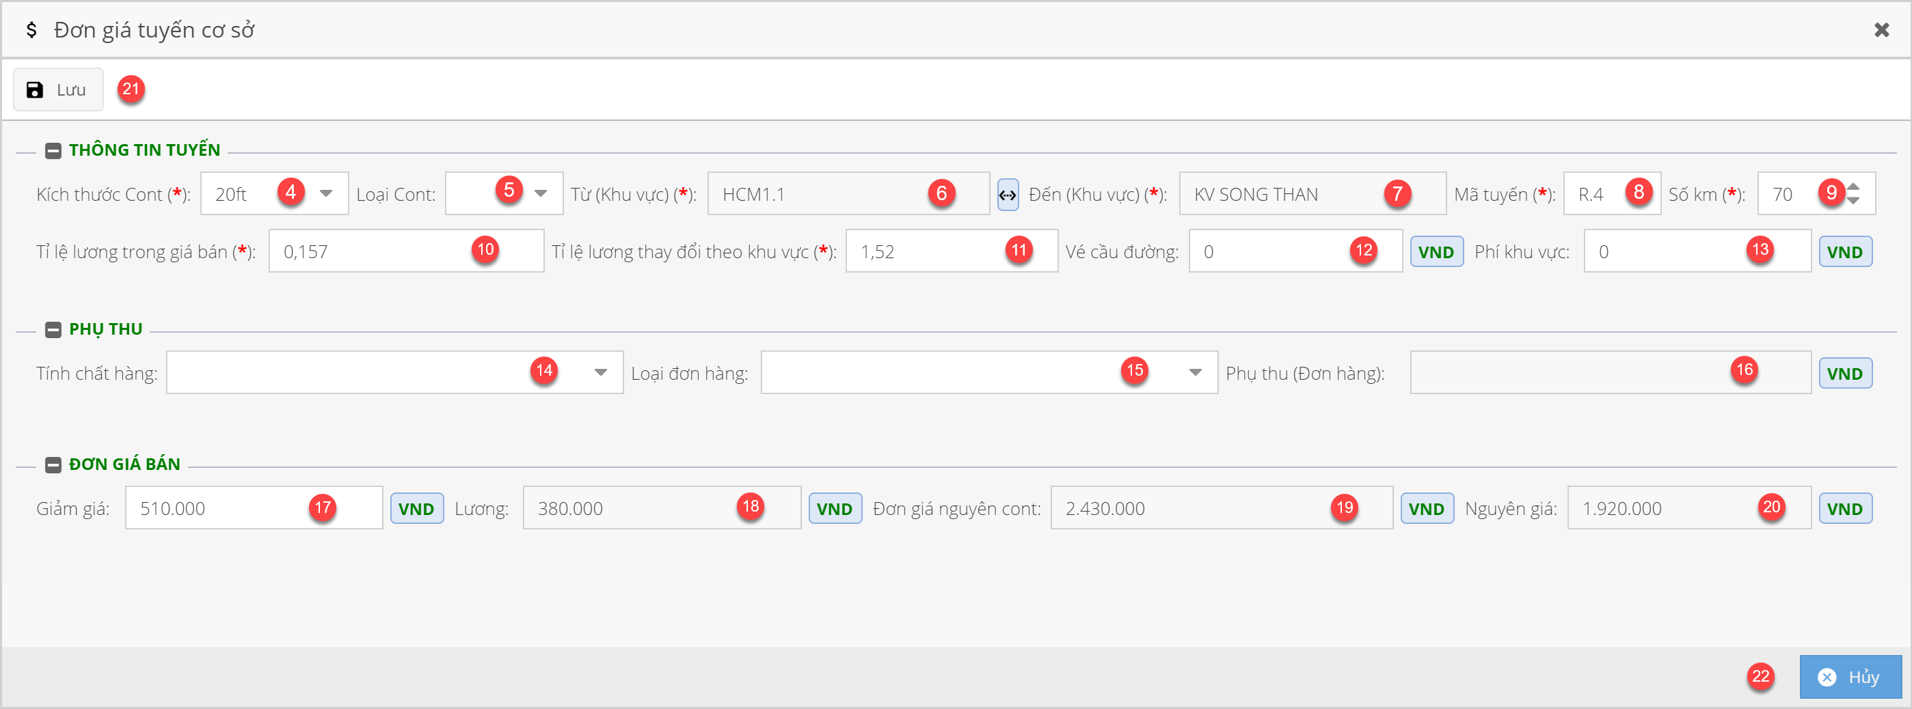Expand the Loại đơn hàng dropdown
Viewport: 1912px width, 709px height.
pos(1195,372)
